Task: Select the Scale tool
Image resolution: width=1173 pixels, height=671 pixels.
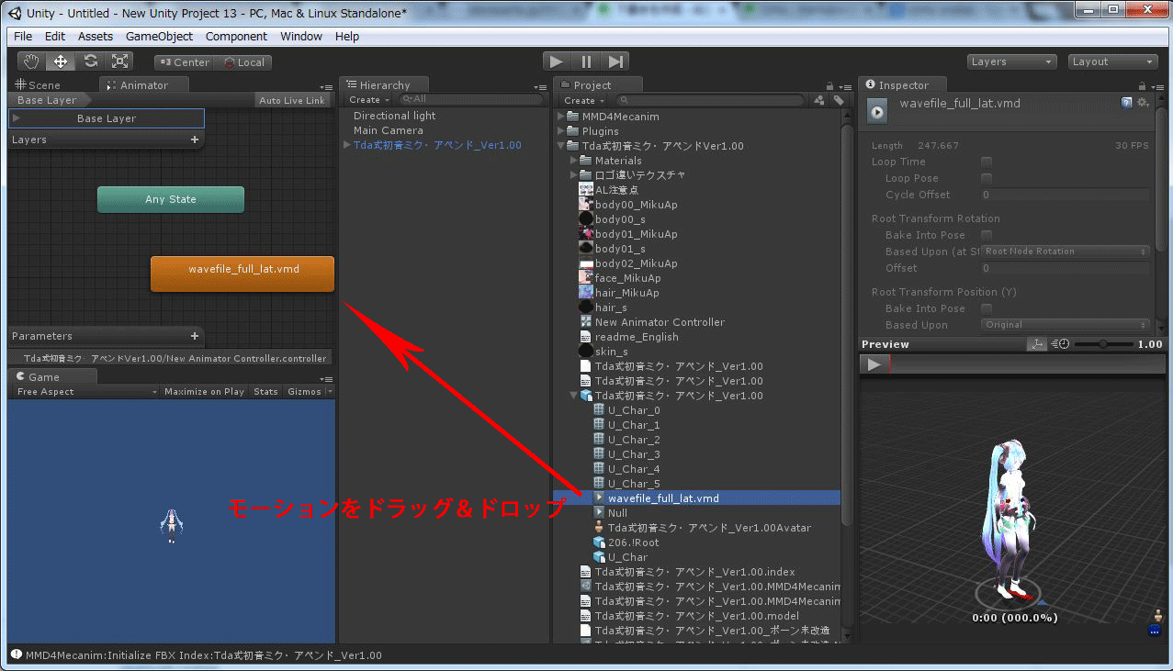Action: coord(119,61)
